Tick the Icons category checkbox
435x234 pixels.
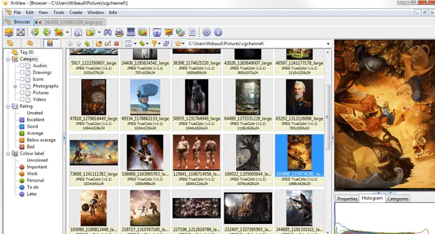pos(22,79)
